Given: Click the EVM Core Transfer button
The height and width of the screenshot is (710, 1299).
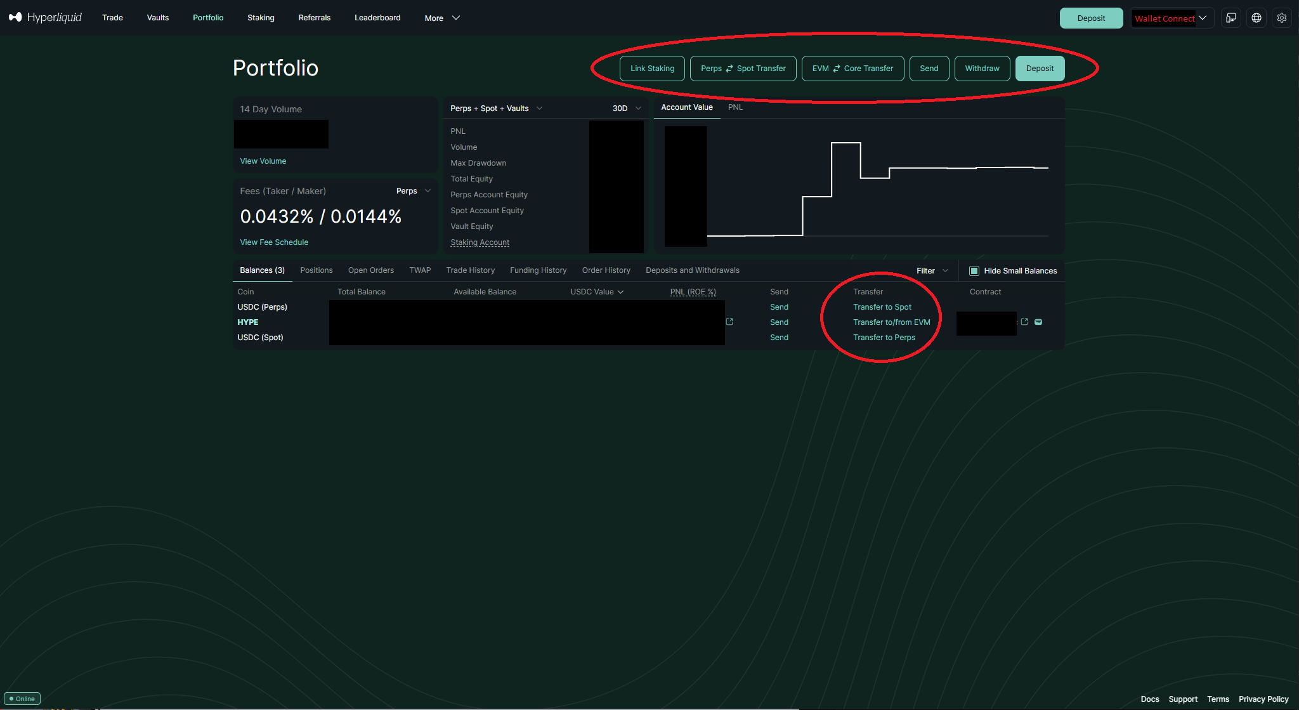Looking at the screenshot, I should pyautogui.click(x=852, y=69).
